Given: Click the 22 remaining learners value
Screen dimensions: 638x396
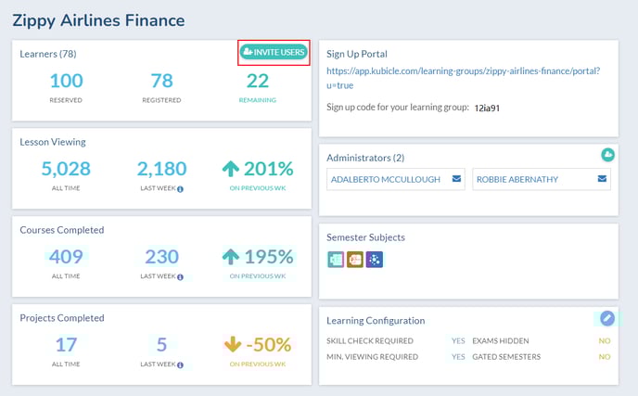Looking at the screenshot, I should pyautogui.click(x=258, y=81).
